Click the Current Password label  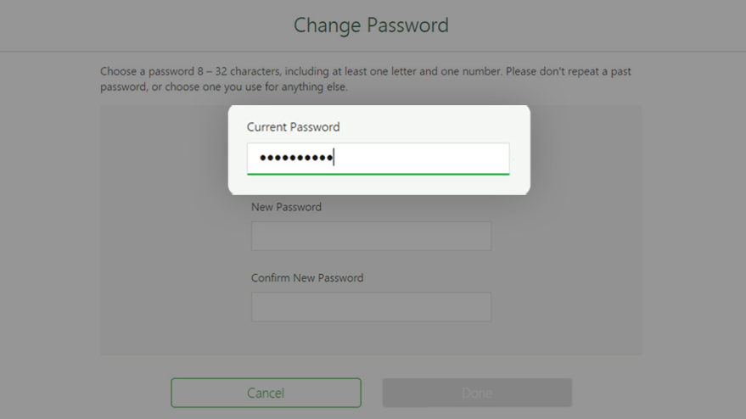(293, 127)
